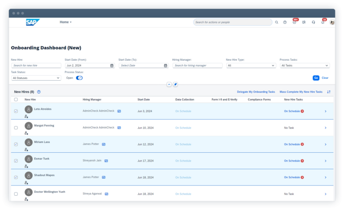Viewport: 344px width, 210px height.
Task: Toggle the Process Status Open switch
Action: click(79, 78)
